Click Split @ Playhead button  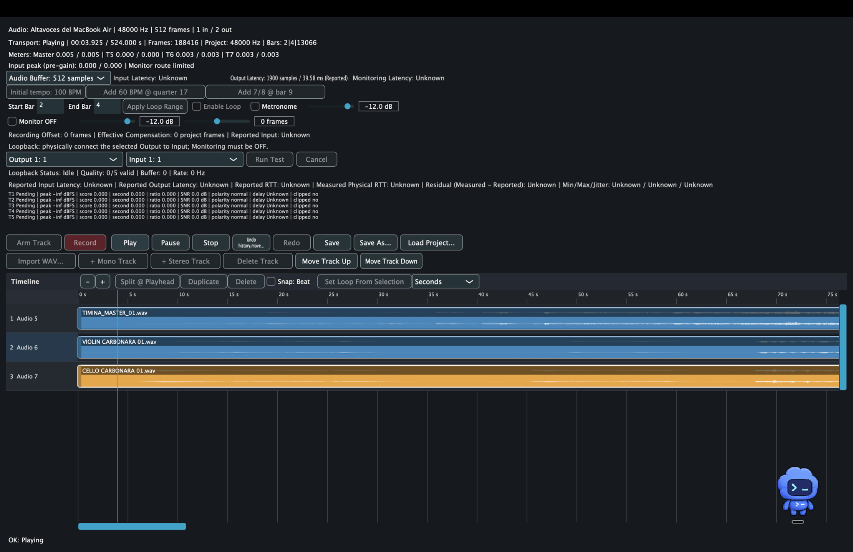click(147, 282)
